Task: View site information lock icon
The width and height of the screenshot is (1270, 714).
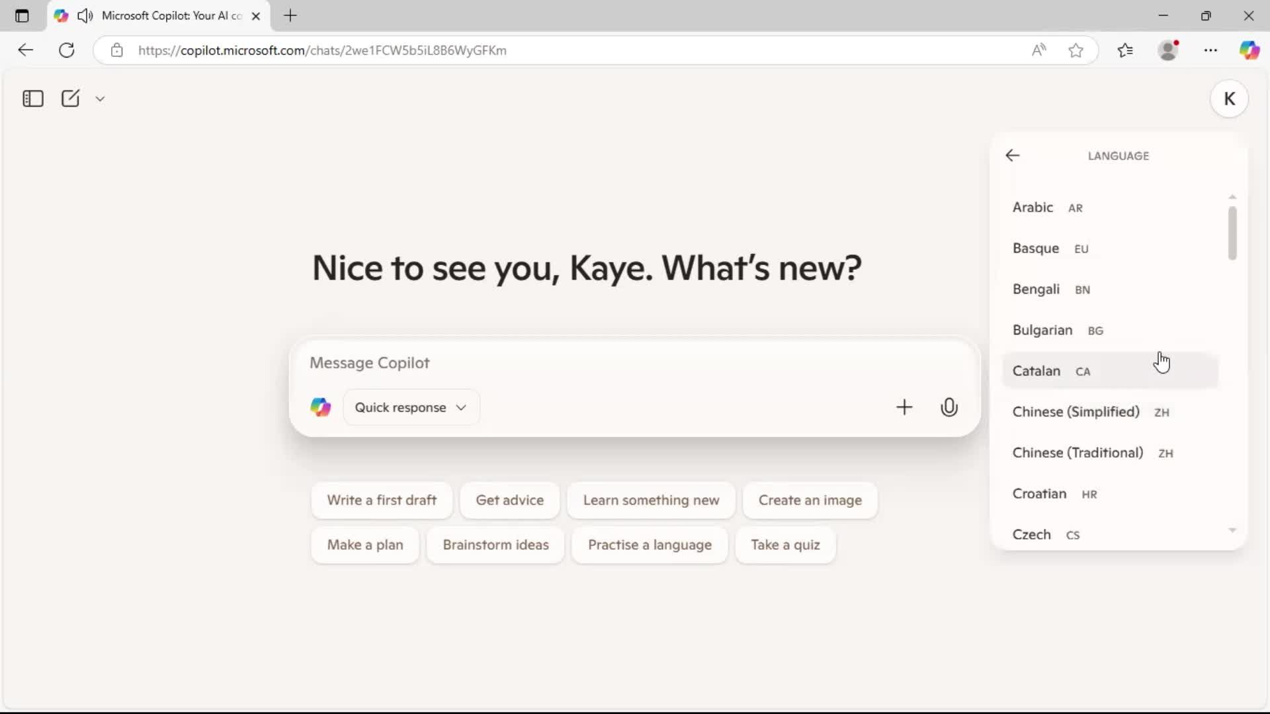Action: pos(117,50)
